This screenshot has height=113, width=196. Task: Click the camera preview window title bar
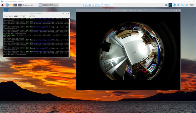(128, 10)
